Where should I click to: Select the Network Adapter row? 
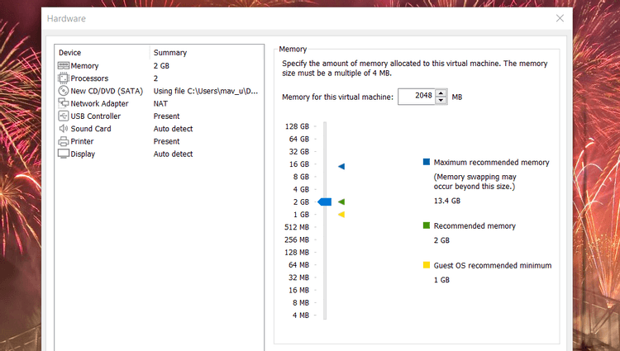(x=159, y=103)
